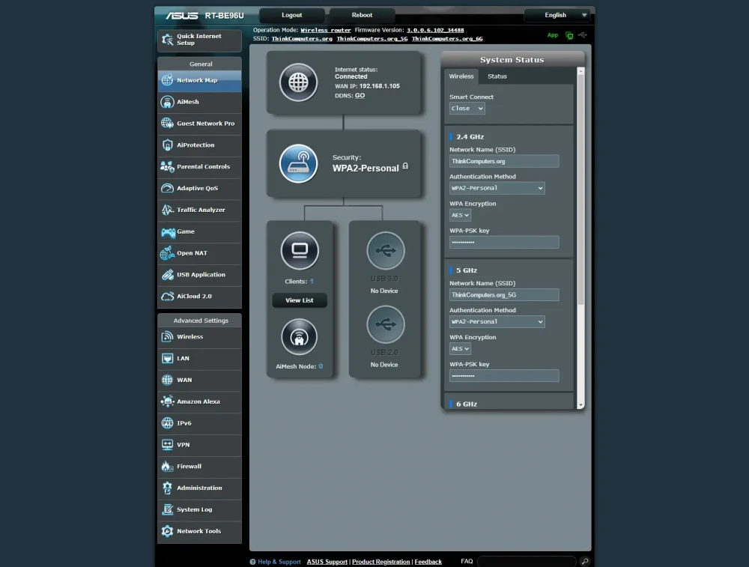
Task: Switch to the Wireless tab
Action: 461,76
